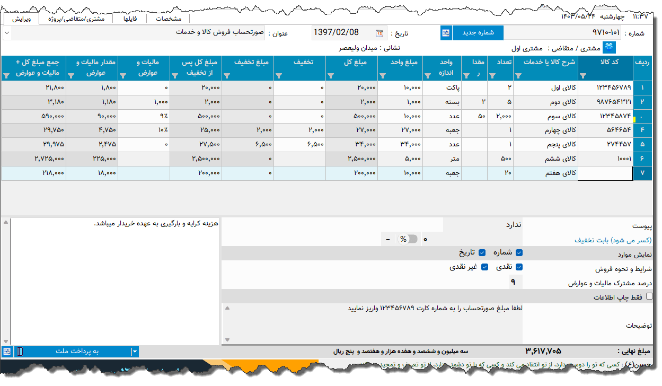Click filter icon in مبلغ کل column

click(x=331, y=76)
